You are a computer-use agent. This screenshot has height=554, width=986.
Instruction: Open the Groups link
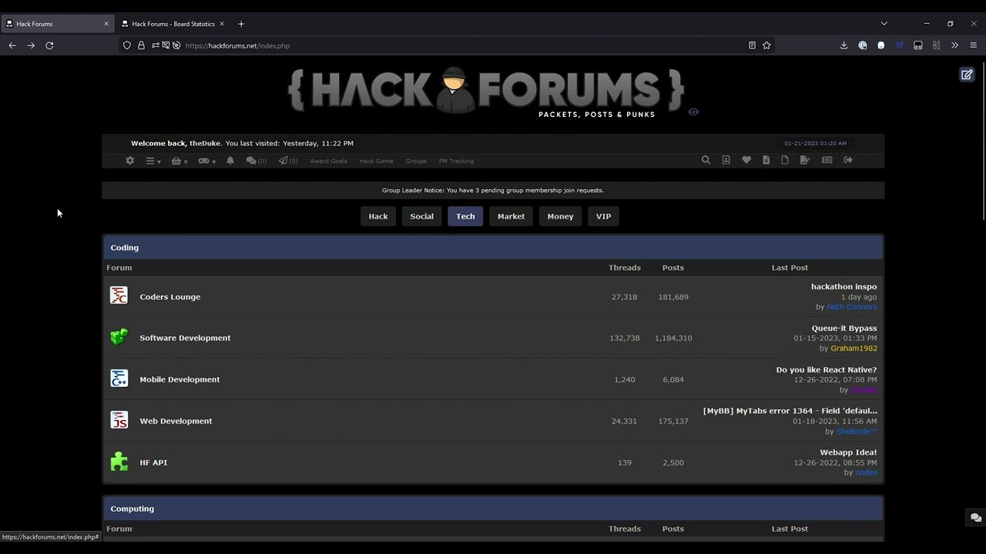click(x=416, y=161)
